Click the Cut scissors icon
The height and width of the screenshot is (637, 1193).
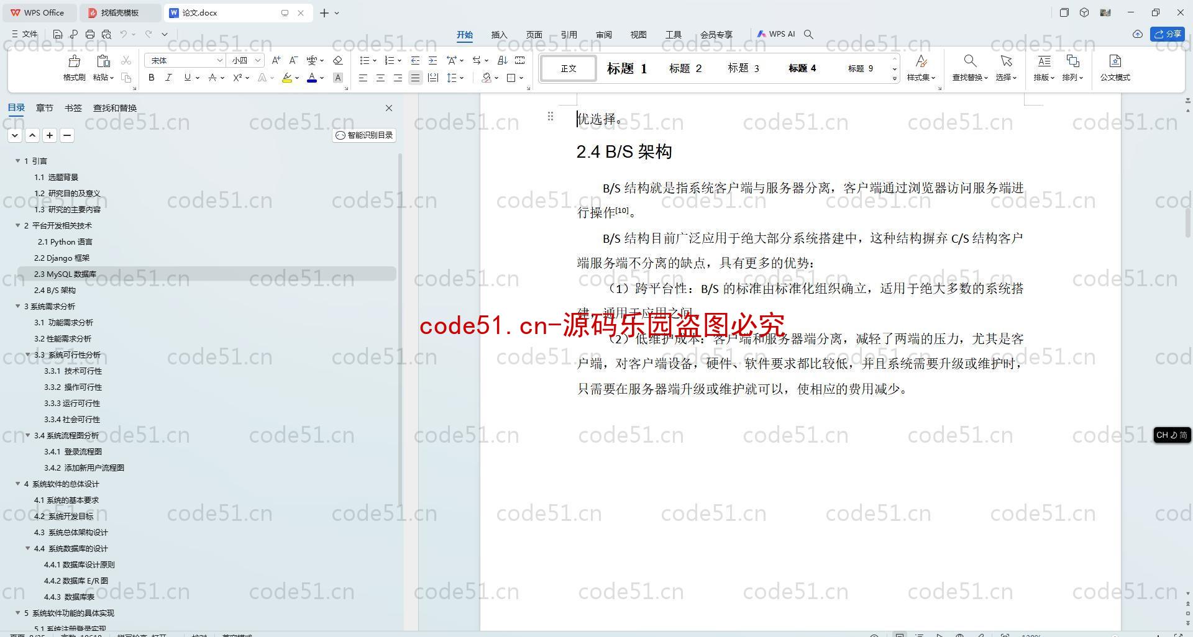point(126,60)
